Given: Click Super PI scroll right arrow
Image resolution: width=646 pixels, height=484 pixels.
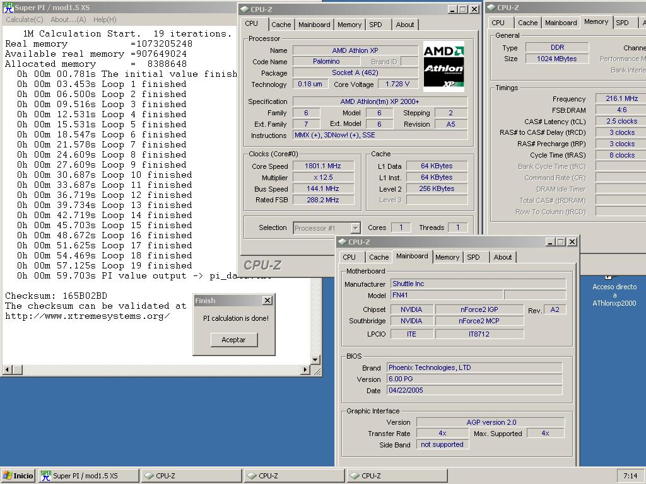Looking at the screenshot, I should (305, 369).
